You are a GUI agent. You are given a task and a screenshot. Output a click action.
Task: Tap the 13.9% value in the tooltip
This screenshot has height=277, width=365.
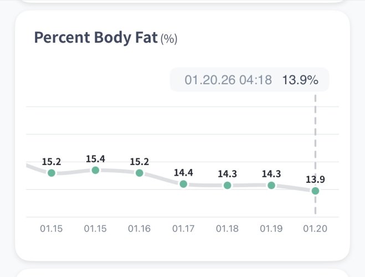point(300,80)
